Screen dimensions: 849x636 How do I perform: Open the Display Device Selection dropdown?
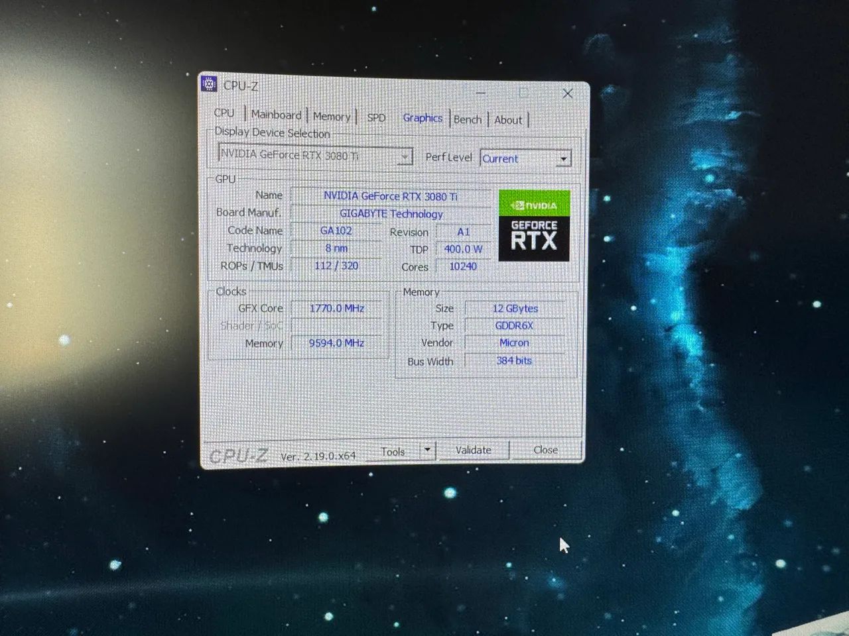315,155
